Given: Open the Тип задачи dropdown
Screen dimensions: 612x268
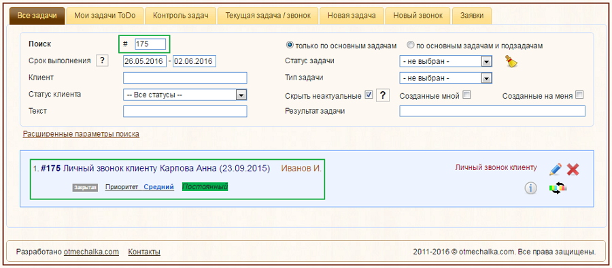Looking at the screenshot, I should [445, 78].
